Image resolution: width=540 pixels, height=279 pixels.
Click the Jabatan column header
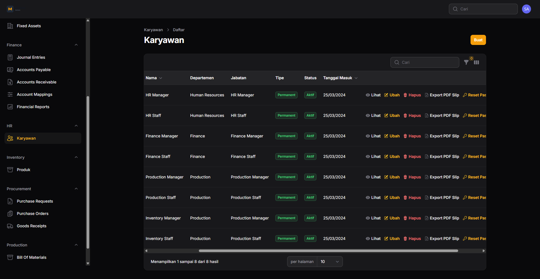[x=238, y=78]
